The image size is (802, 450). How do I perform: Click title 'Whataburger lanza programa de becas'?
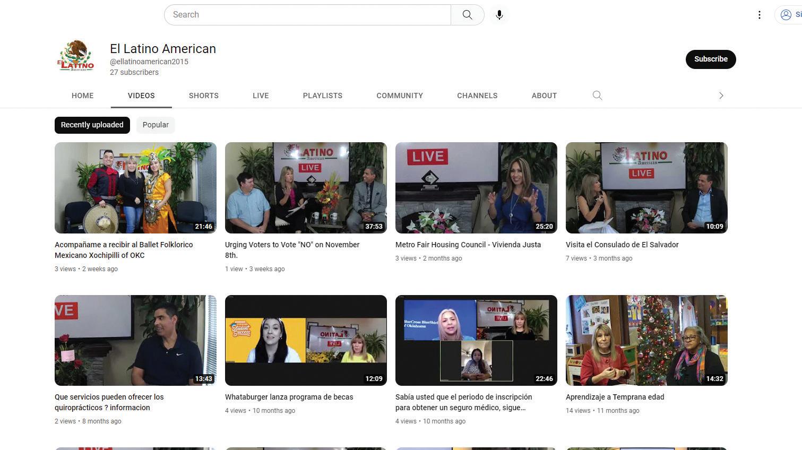pos(289,397)
